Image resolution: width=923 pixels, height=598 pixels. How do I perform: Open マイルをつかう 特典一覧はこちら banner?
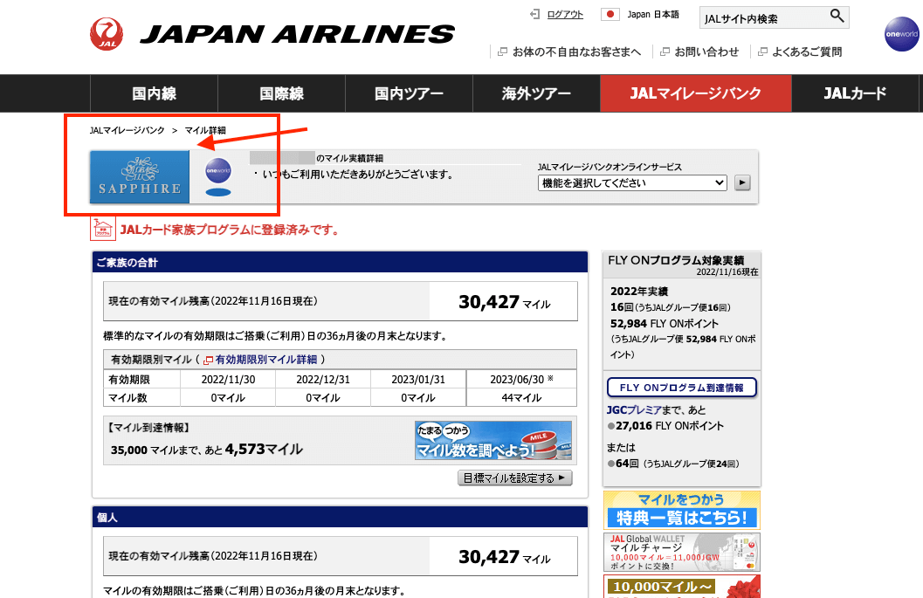(682, 510)
